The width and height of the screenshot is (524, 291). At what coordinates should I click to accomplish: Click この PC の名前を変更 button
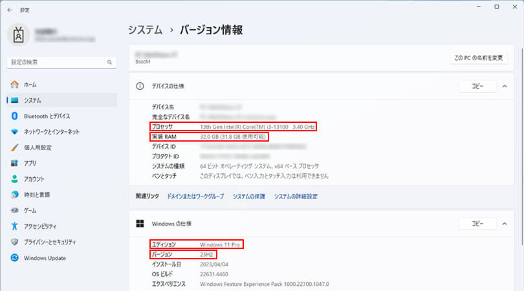[479, 58]
